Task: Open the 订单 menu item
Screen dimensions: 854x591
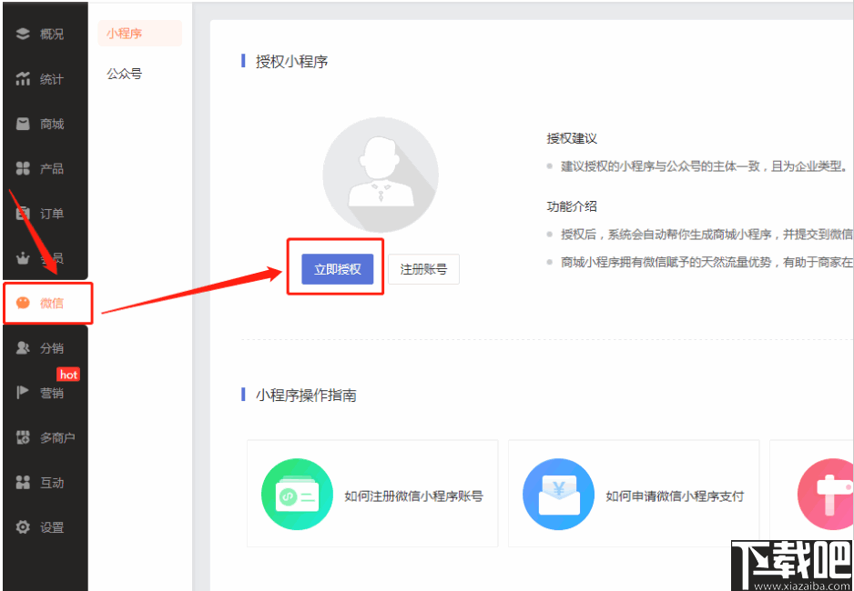Action: (52, 214)
